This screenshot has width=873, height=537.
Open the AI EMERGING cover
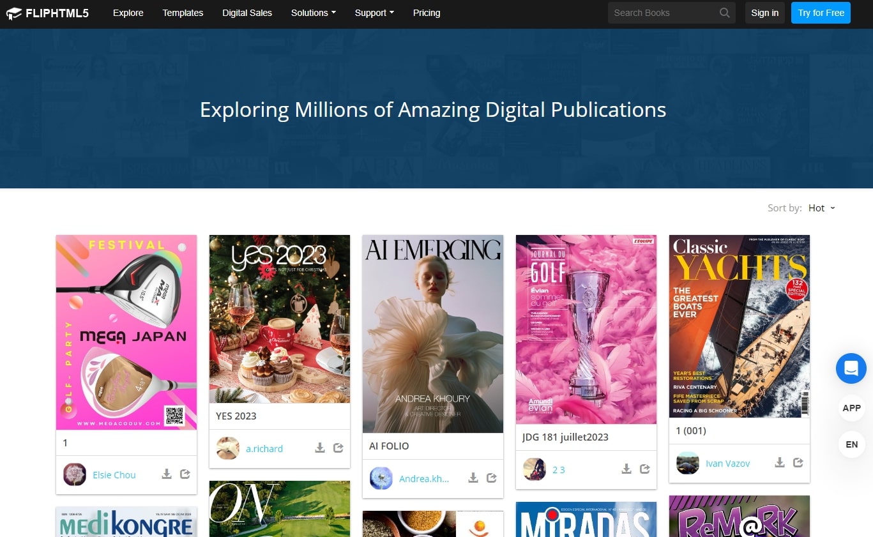pyautogui.click(x=433, y=334)
